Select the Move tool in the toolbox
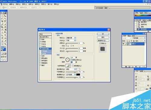Viewport: 151px width, 110px height. coord(5,16)
